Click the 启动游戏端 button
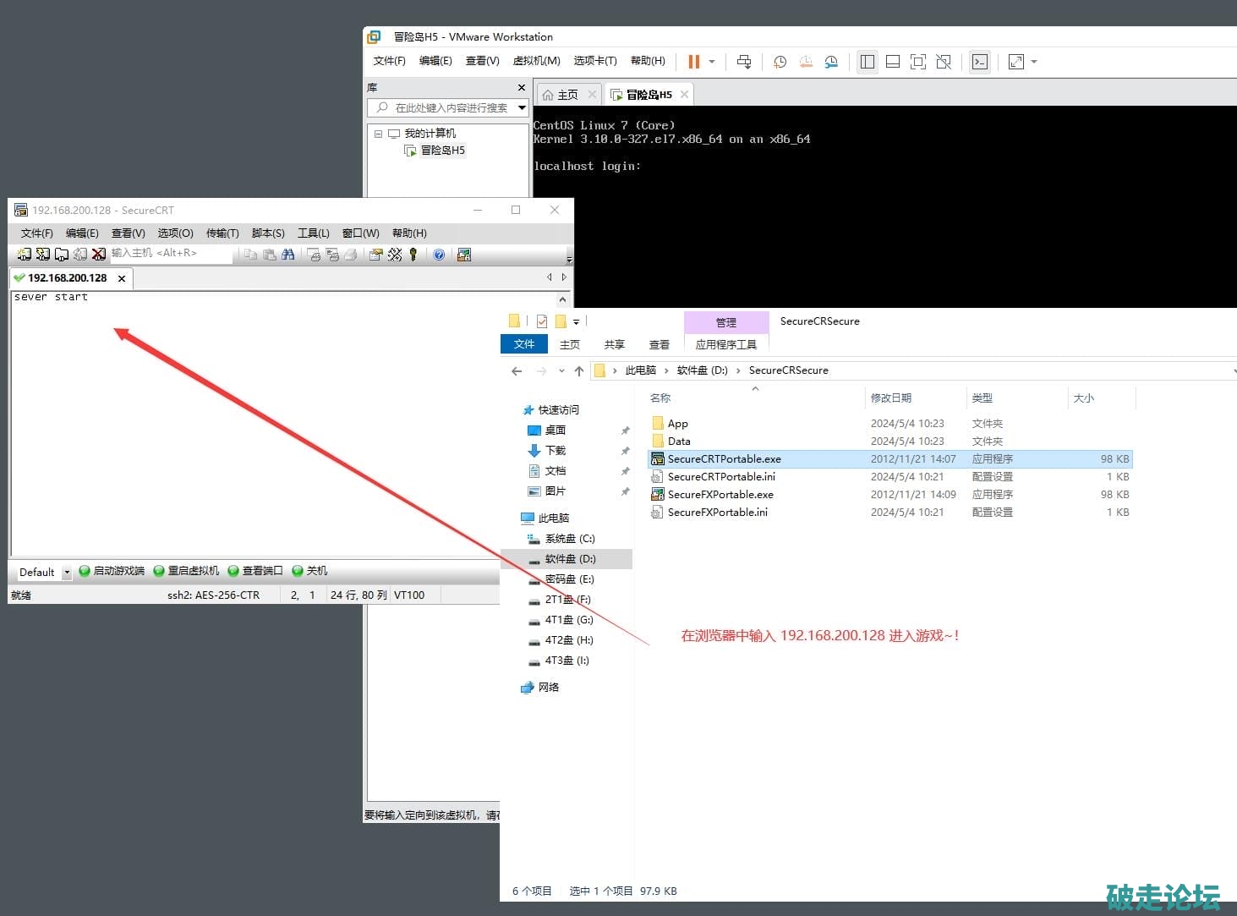1237x916 pixels. (x=112, y=571)
